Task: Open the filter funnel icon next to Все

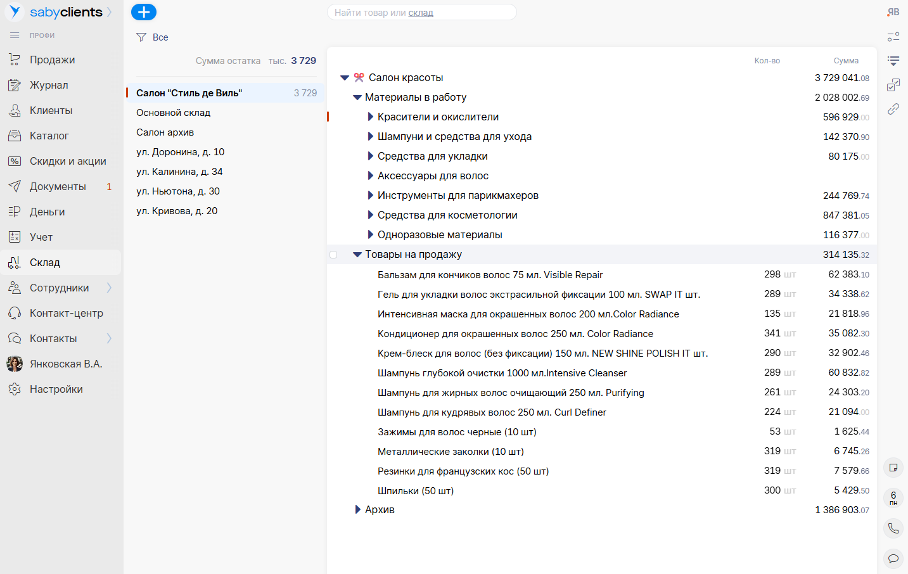Action: 141,37
